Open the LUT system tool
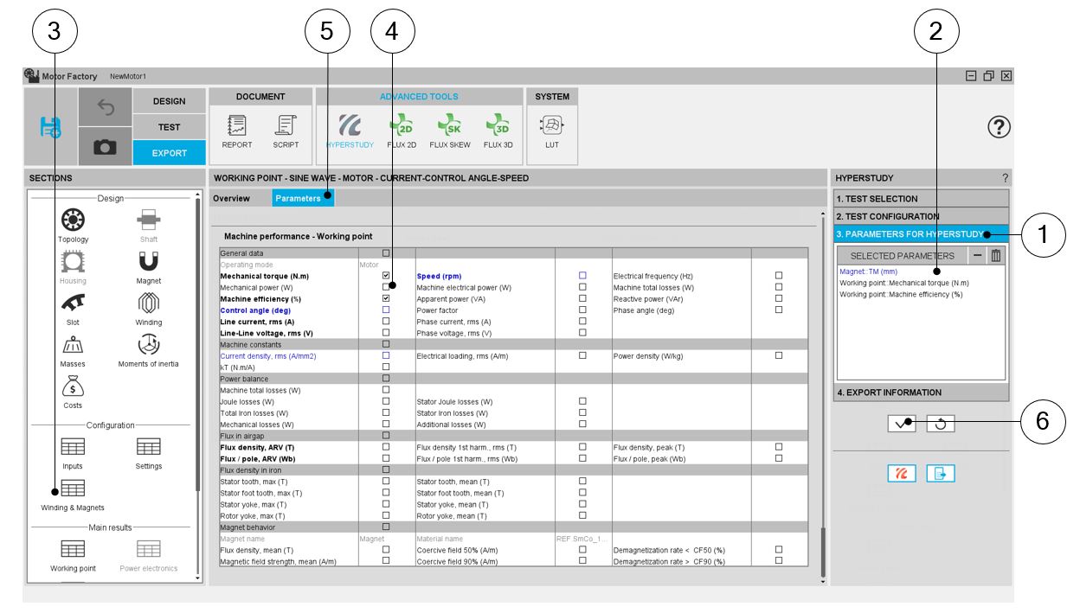 tap(552, 130)
